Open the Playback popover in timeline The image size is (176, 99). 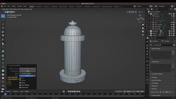coord(9,92)
